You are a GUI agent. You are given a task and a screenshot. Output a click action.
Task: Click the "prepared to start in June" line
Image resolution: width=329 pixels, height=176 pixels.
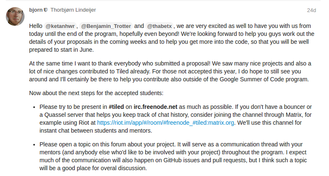click(x=61, y=50)
